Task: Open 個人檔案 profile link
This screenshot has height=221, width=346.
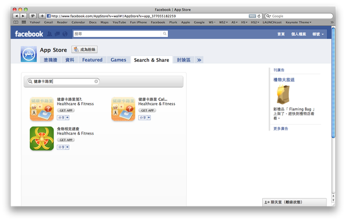Action: (298, 34)
